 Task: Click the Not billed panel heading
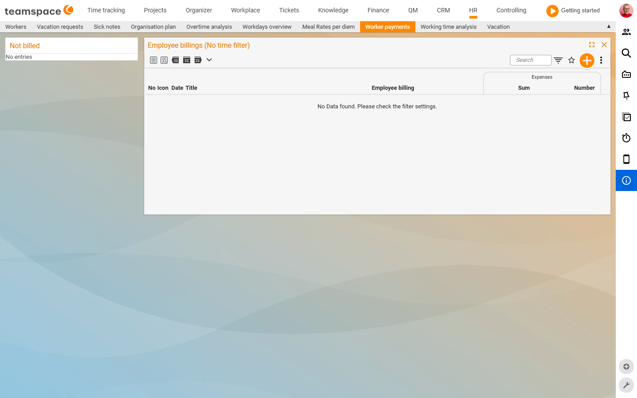pyautogui.click(x=25, y=46)
